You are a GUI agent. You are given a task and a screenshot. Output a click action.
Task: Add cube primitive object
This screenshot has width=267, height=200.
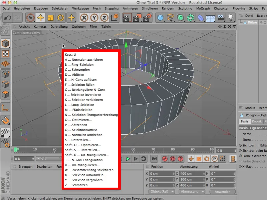click(x=161, y=18)
